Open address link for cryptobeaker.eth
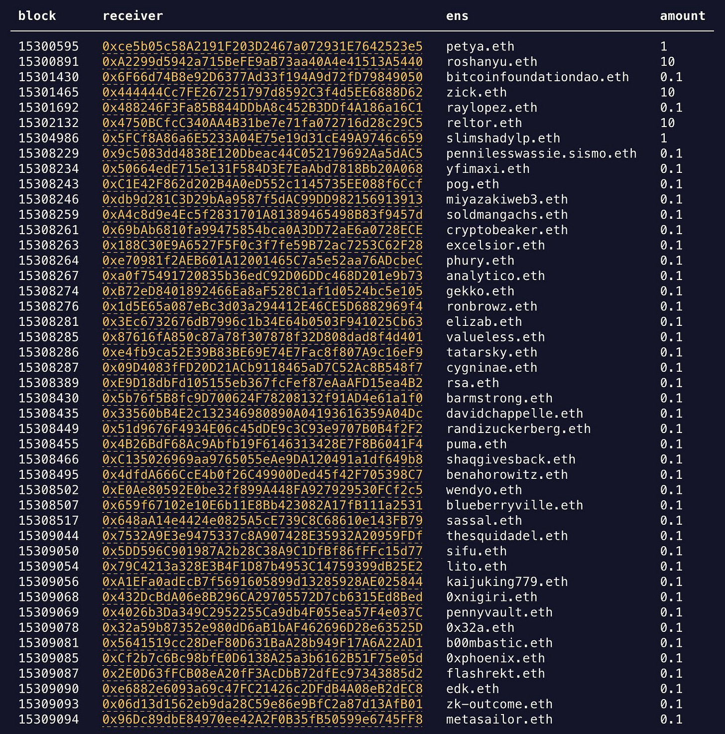Viewport: 725px width, 734px height. coord(262,230)
